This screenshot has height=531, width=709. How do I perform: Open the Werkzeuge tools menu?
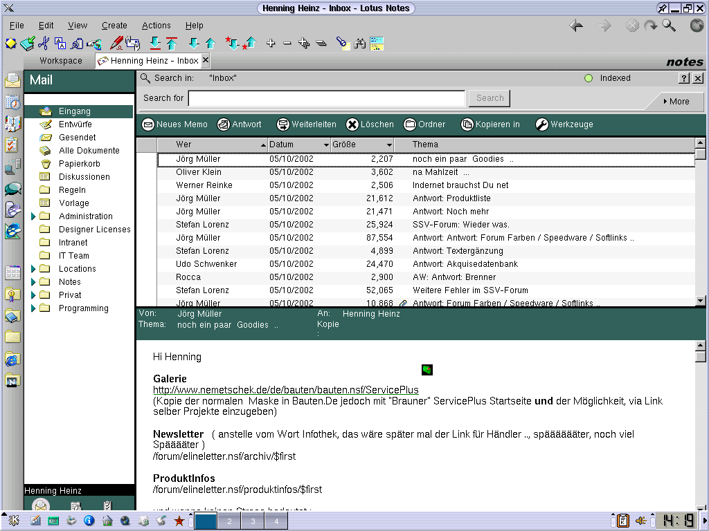click(564, 124)
